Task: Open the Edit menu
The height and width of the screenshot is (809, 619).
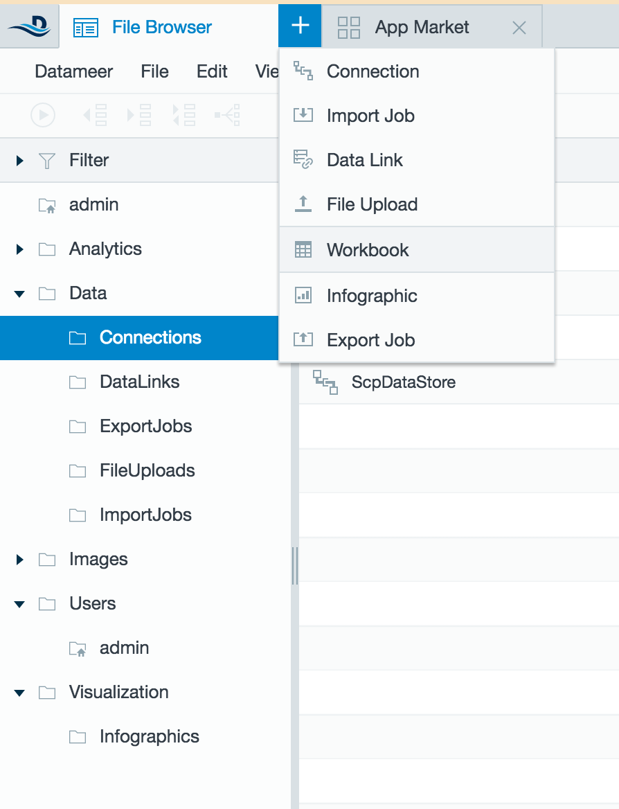Action: [211, 71]
